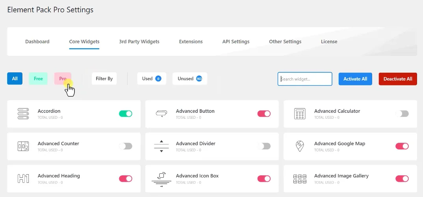This screenshot has height=197, width=423.
Task: Click the Unused count badge 163
Action: (199, 79)
